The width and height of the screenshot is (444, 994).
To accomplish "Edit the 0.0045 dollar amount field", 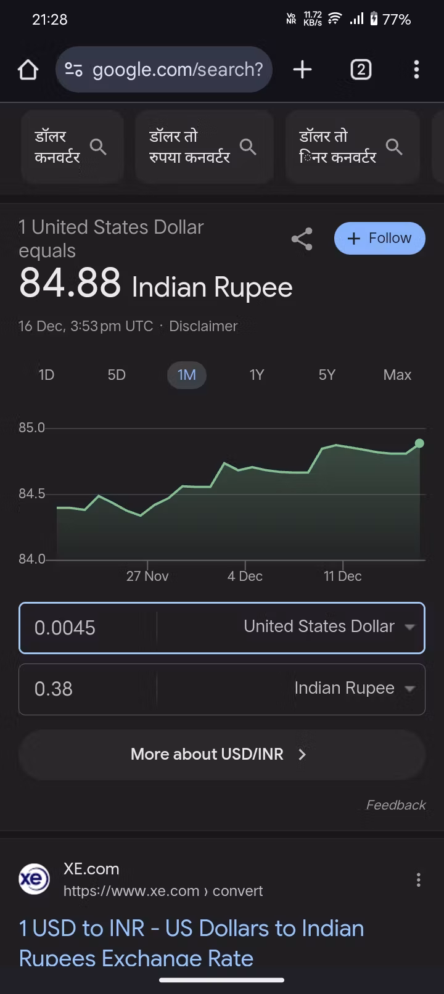I will tap(86, 628).
